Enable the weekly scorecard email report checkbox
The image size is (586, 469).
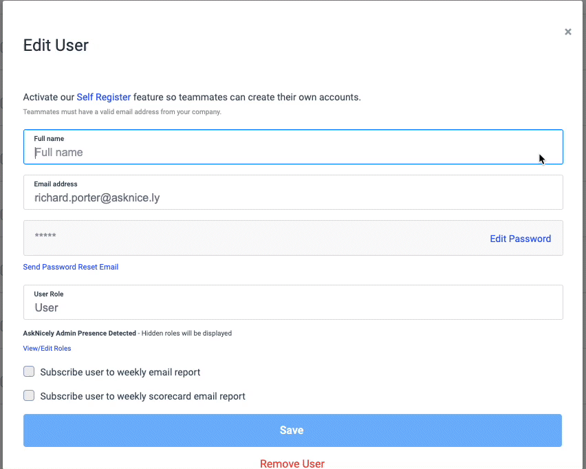(29, 395)
